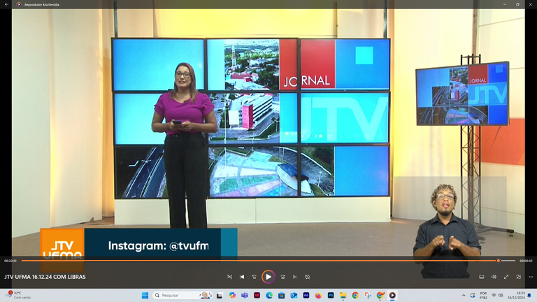Go back using the top-left arrow
The height and width of the screenshot is (302, 537).
tap(7, 4)
